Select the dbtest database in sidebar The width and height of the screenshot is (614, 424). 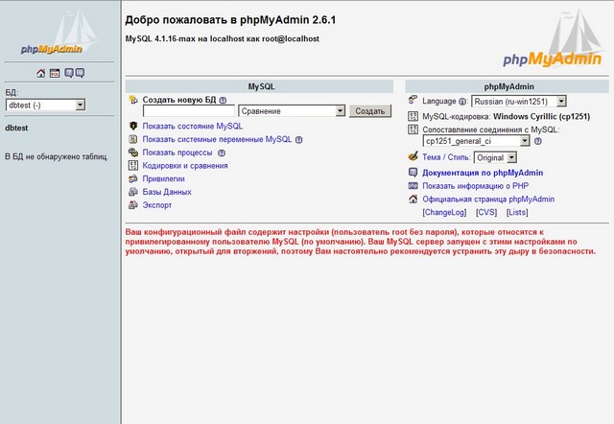pyautogui.click(x=21, y=127)
